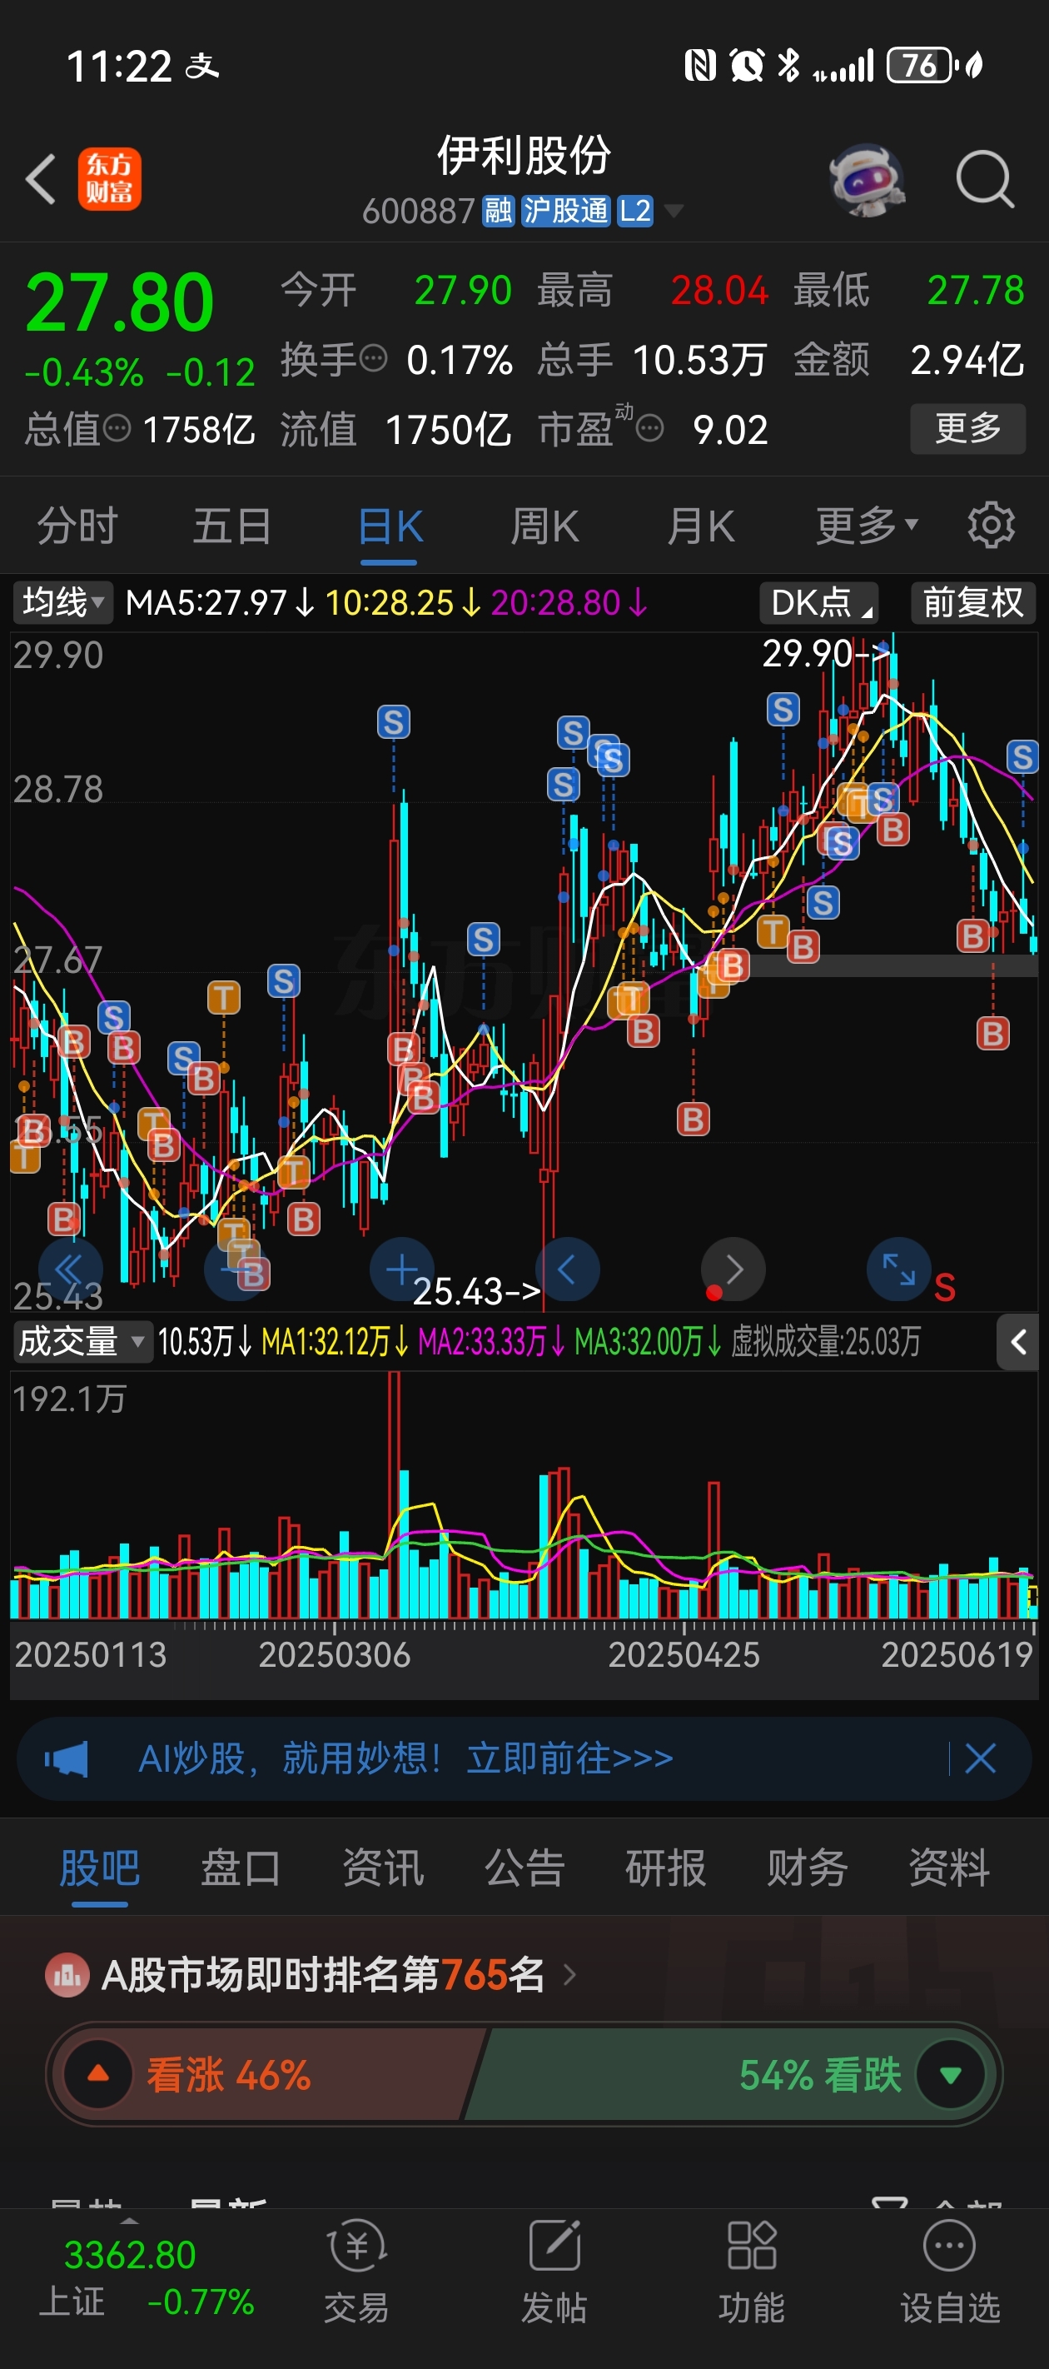The width and height of the screenshot is (1049, 2369).
Task: Expand the 更多 chart period dropdown
Action: [867, 526]
